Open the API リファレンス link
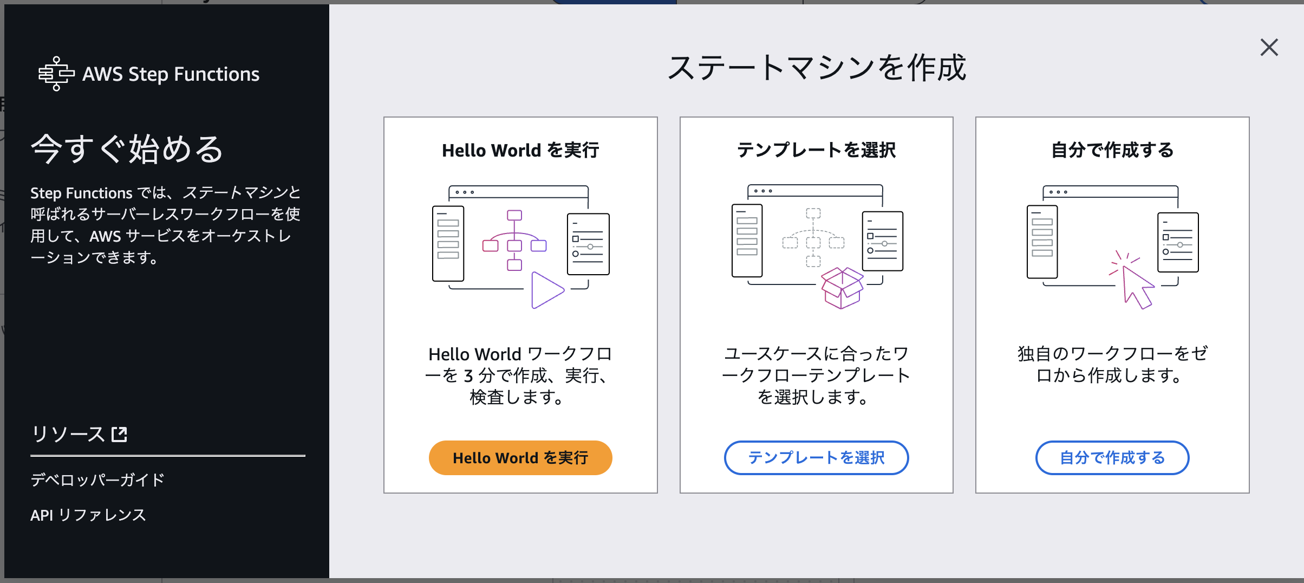This screenshot has width=1304, height=583. click(88, 515)
